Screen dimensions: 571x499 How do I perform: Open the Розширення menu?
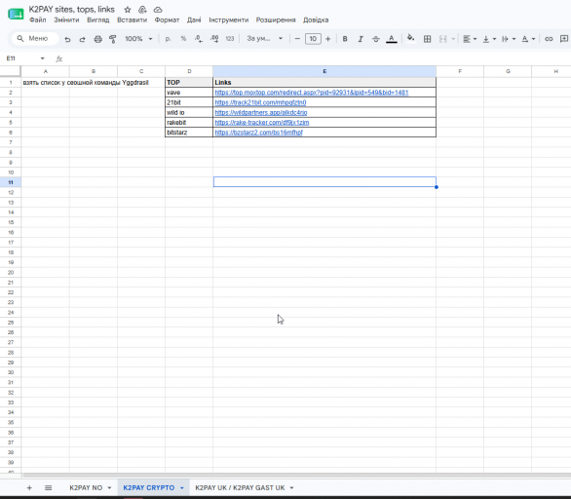click(276, 20)
